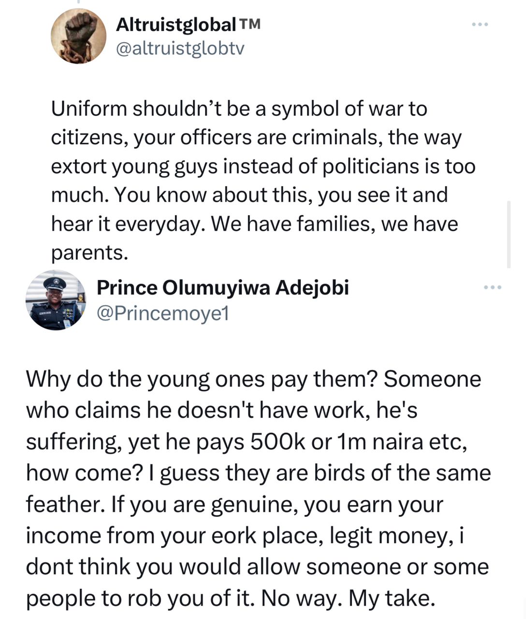Click the word "criminals" in Altruistglobal's tweet
526x619 pixels.
point(336,137)
